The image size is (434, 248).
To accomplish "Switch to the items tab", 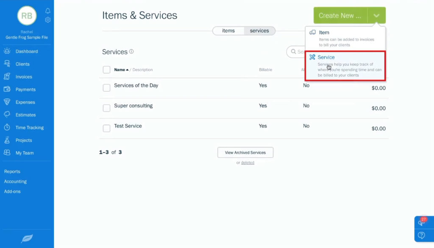I will click(x=228, y=30).
